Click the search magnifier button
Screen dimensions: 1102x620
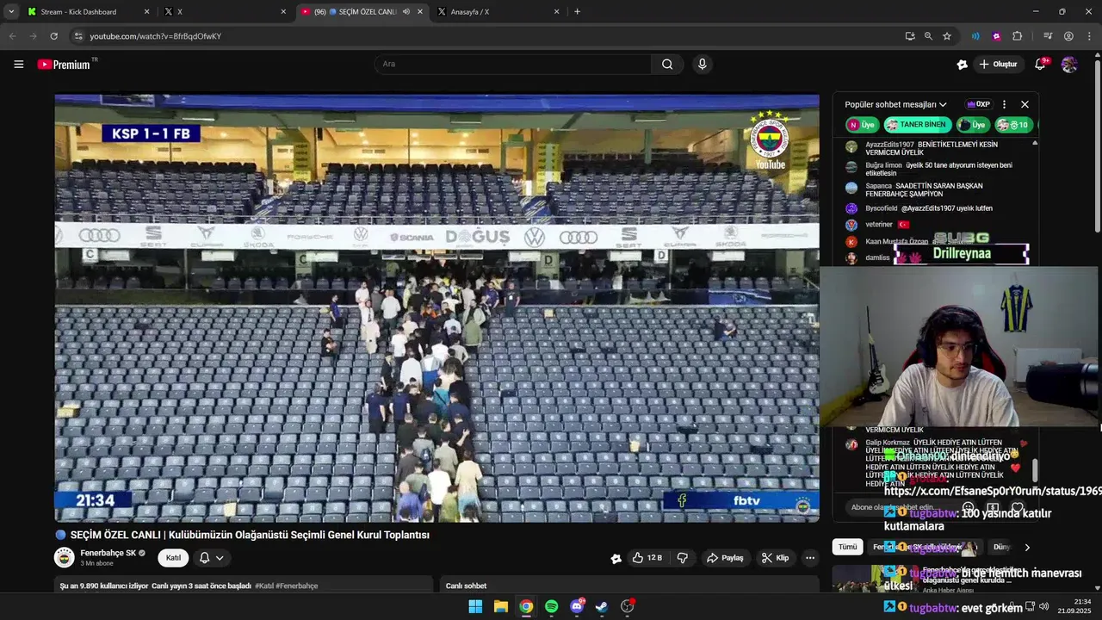click(667, 64)
